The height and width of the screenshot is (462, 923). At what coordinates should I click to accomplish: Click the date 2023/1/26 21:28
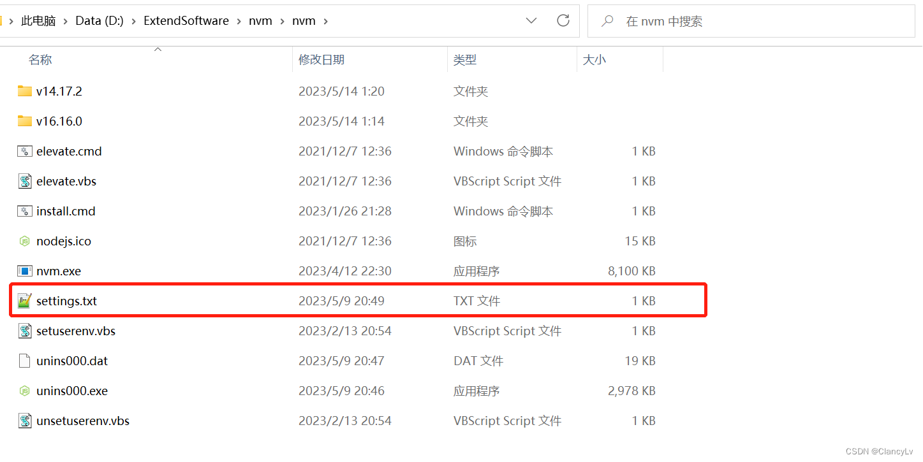click(345, 211)
